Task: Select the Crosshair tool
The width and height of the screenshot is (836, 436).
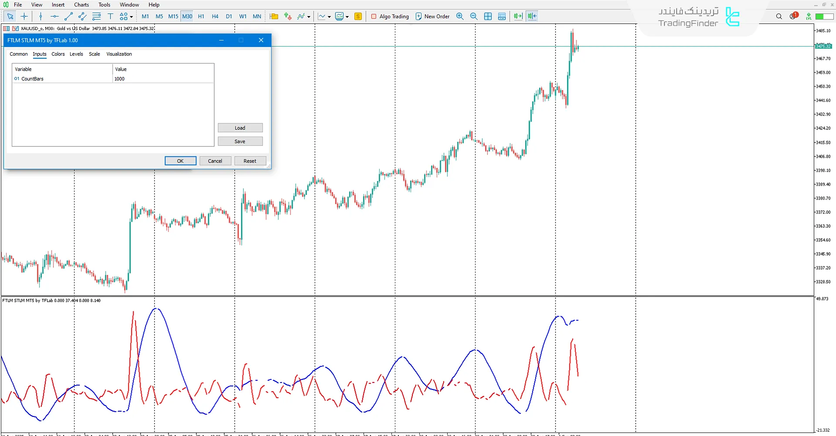Action: pyautogui.click(x=24, y=16)
